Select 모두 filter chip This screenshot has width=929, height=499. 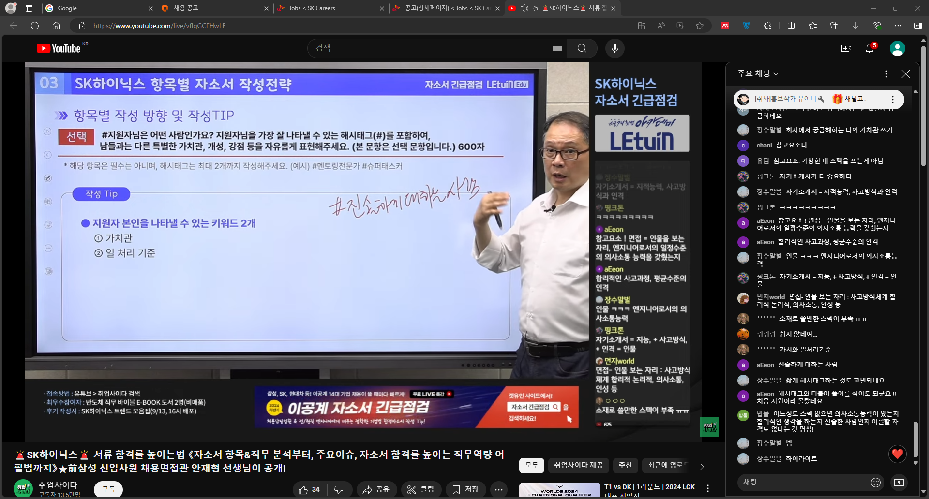click(532, 465)
